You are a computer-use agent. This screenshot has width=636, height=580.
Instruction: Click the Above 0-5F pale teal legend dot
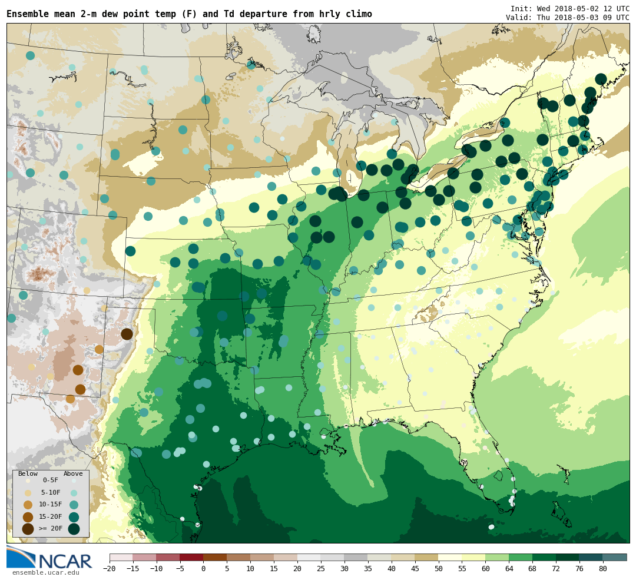point(74,480)
